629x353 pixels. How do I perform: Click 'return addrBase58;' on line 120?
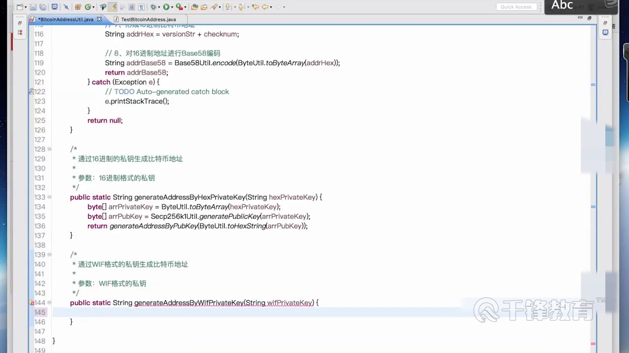pos(137,73)
